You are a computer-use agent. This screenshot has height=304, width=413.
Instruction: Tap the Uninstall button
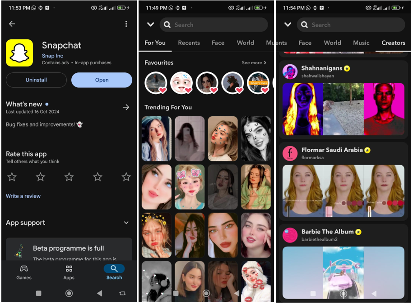pyautogui.click(x=36, y=80)
